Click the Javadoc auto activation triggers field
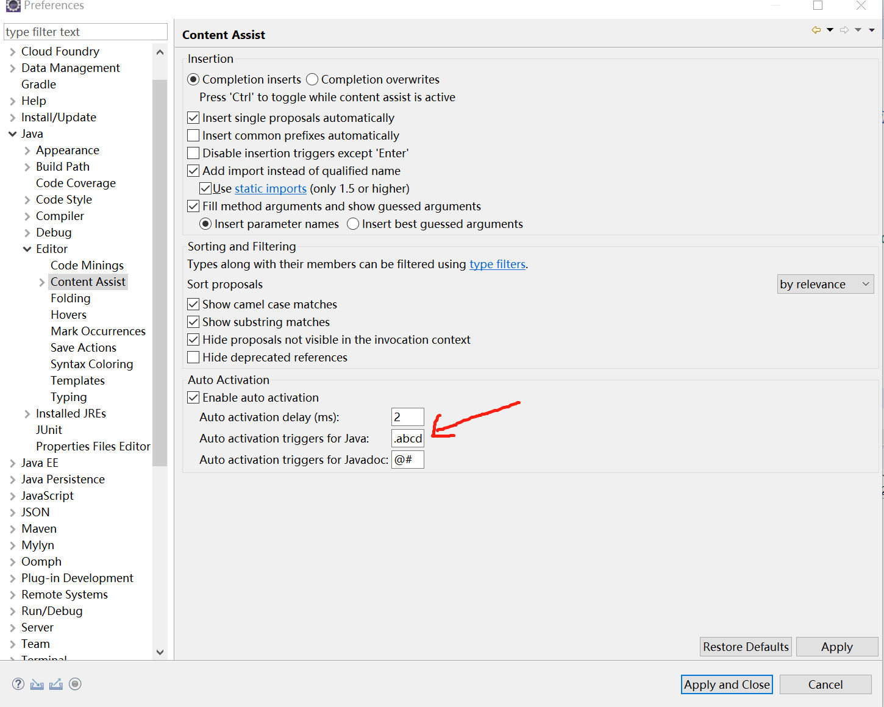Viewport: 884px width, 707px height. point(407,460)
